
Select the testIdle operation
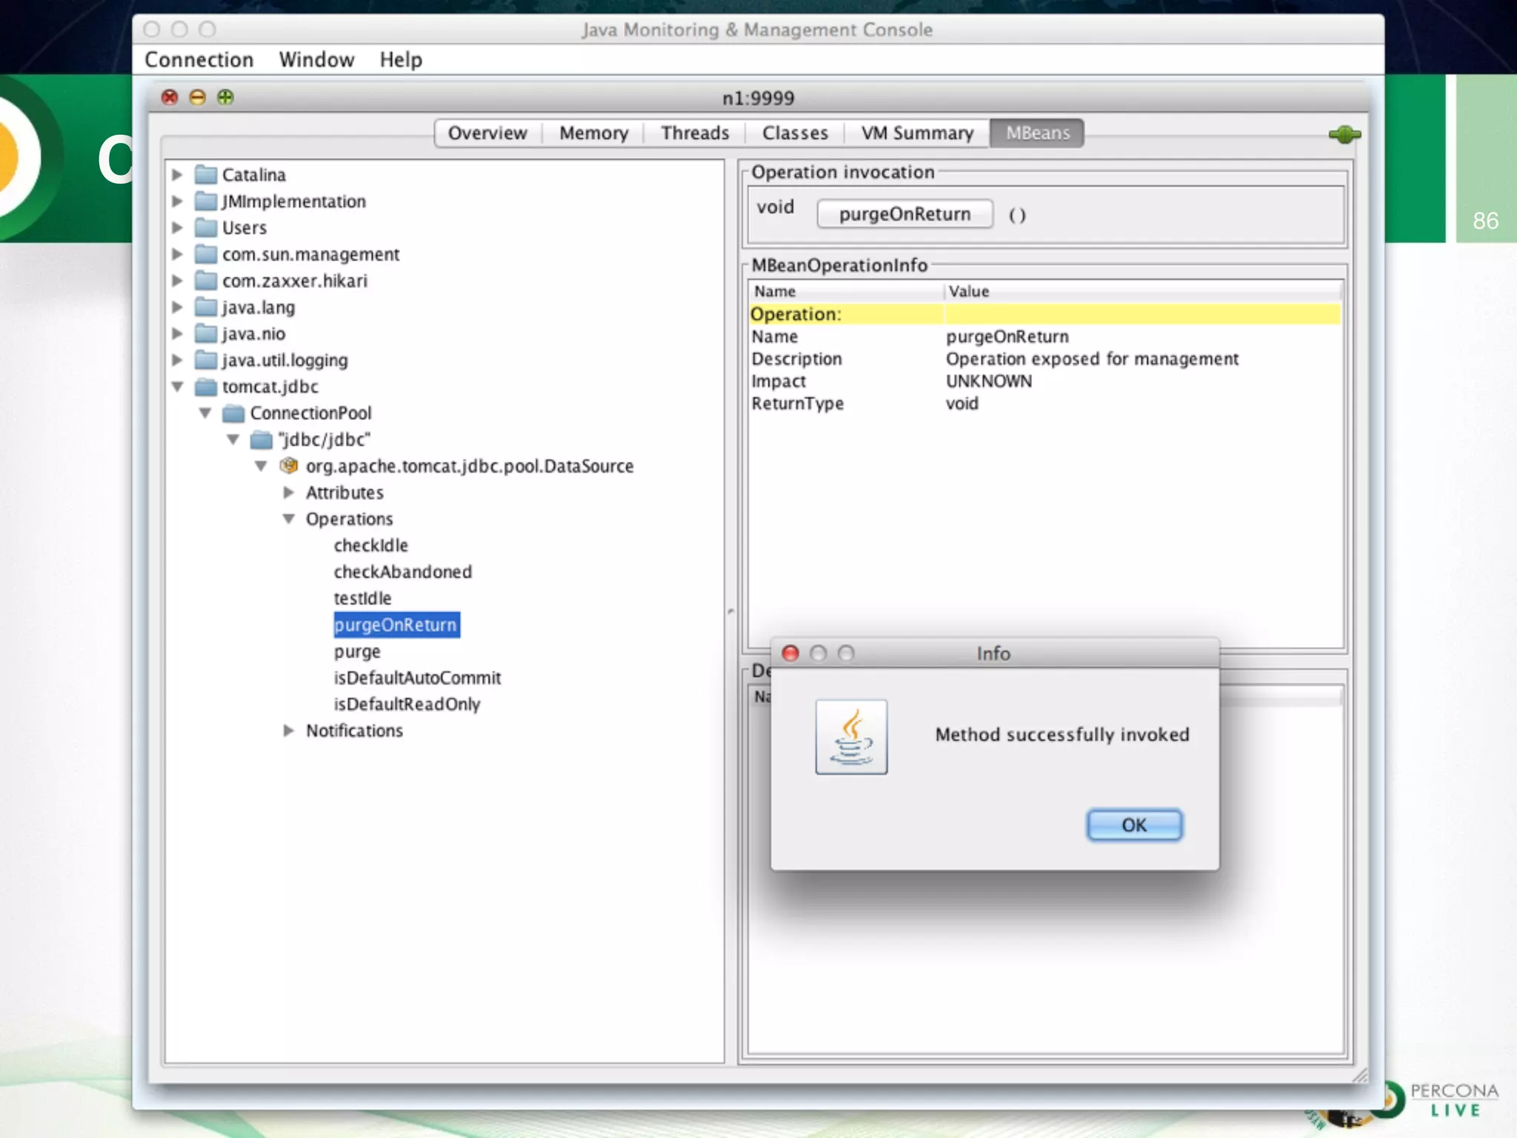click(362, 598)
